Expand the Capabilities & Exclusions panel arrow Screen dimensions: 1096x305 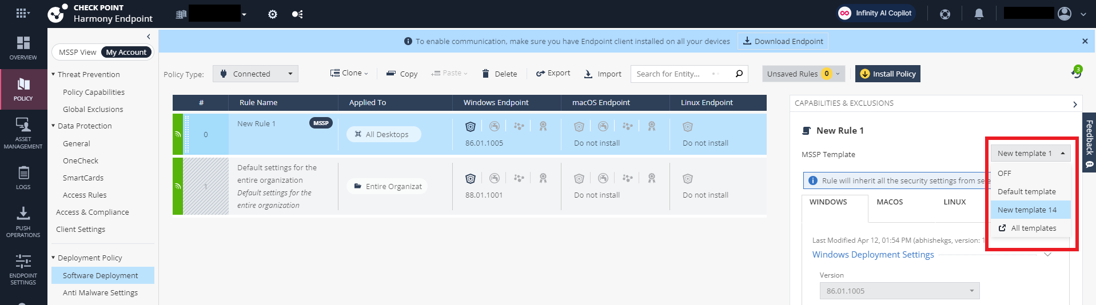(x=1075, y=104)
